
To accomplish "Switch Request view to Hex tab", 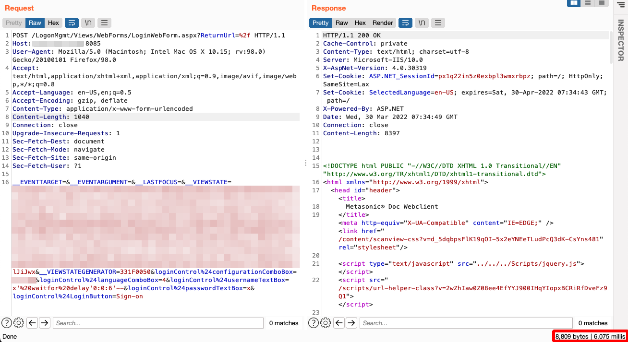I will [53, 23].
